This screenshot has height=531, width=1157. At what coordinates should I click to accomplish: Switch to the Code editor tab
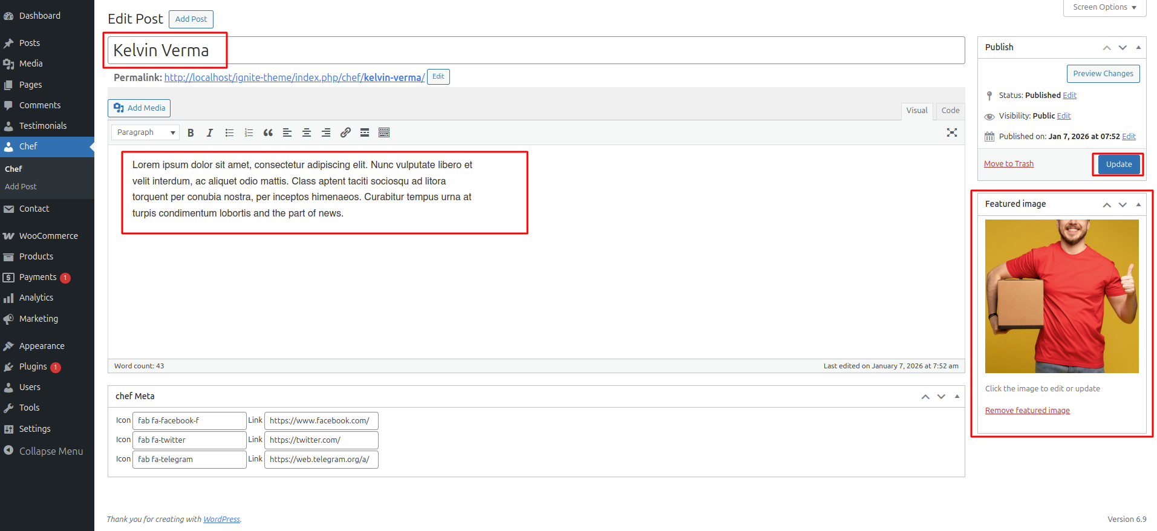[x=950, y=111]
